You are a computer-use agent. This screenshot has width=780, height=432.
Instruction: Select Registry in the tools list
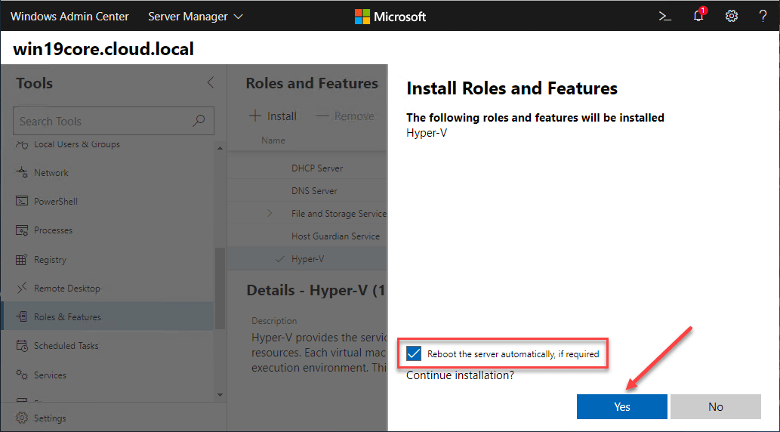(107, 259)
